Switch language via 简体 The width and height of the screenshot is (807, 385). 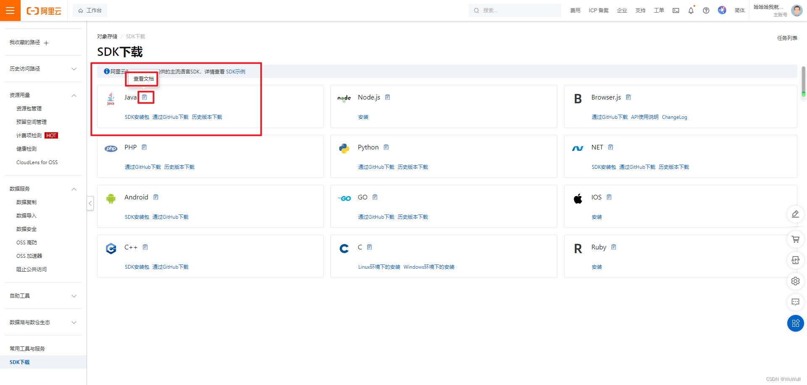[x=740, y=10]
